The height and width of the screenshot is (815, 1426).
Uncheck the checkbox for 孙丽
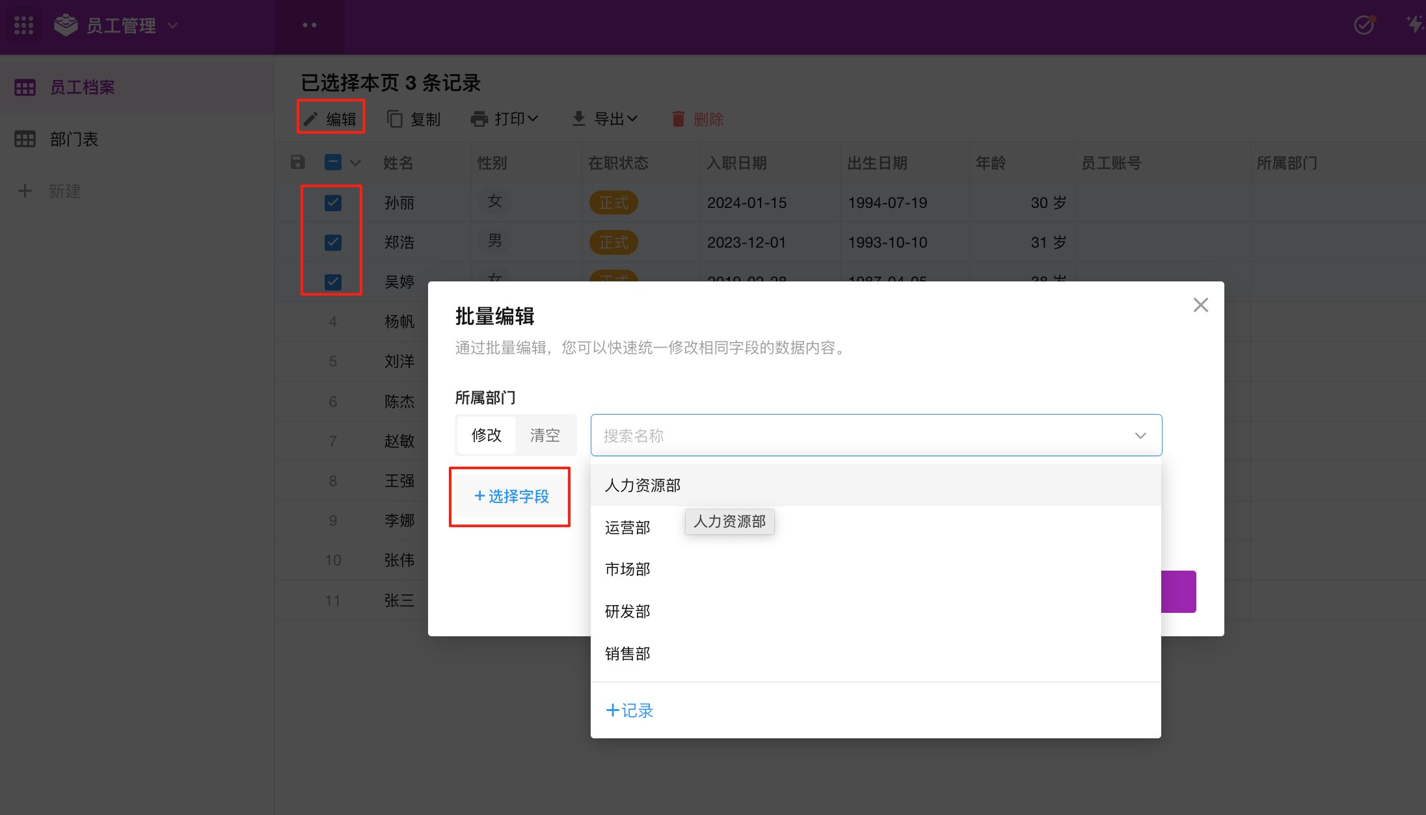coord(333,203)
